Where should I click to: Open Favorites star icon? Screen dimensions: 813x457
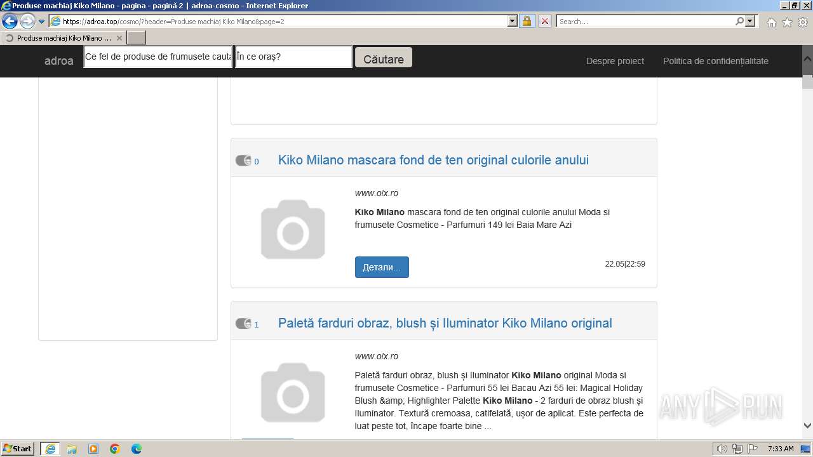click(x=787, y=22)
